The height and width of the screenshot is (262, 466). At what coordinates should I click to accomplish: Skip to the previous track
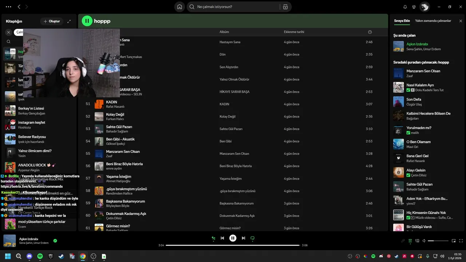(222, 238)
